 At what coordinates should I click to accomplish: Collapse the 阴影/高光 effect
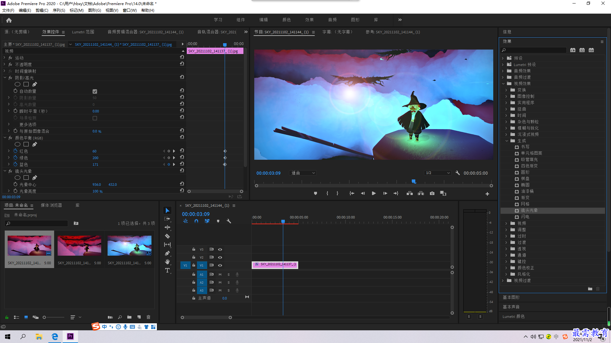(x=5, y=77)
